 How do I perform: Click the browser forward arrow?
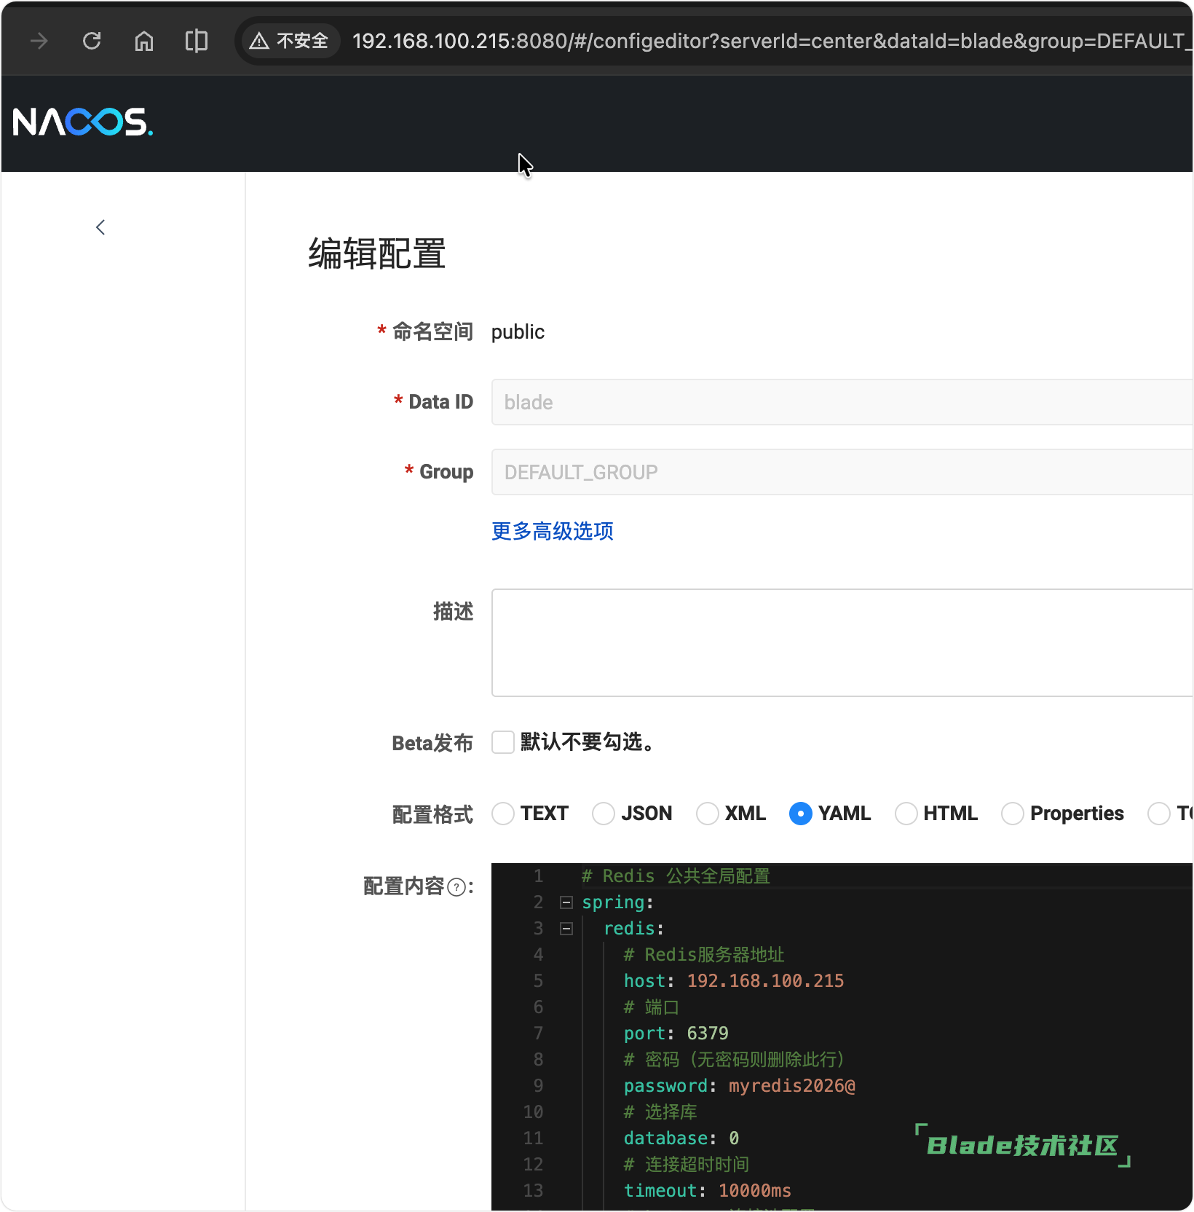pos(39,41)
